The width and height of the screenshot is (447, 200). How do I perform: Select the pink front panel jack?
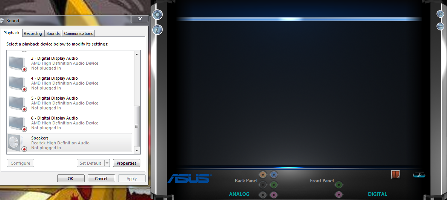[339, 195]
